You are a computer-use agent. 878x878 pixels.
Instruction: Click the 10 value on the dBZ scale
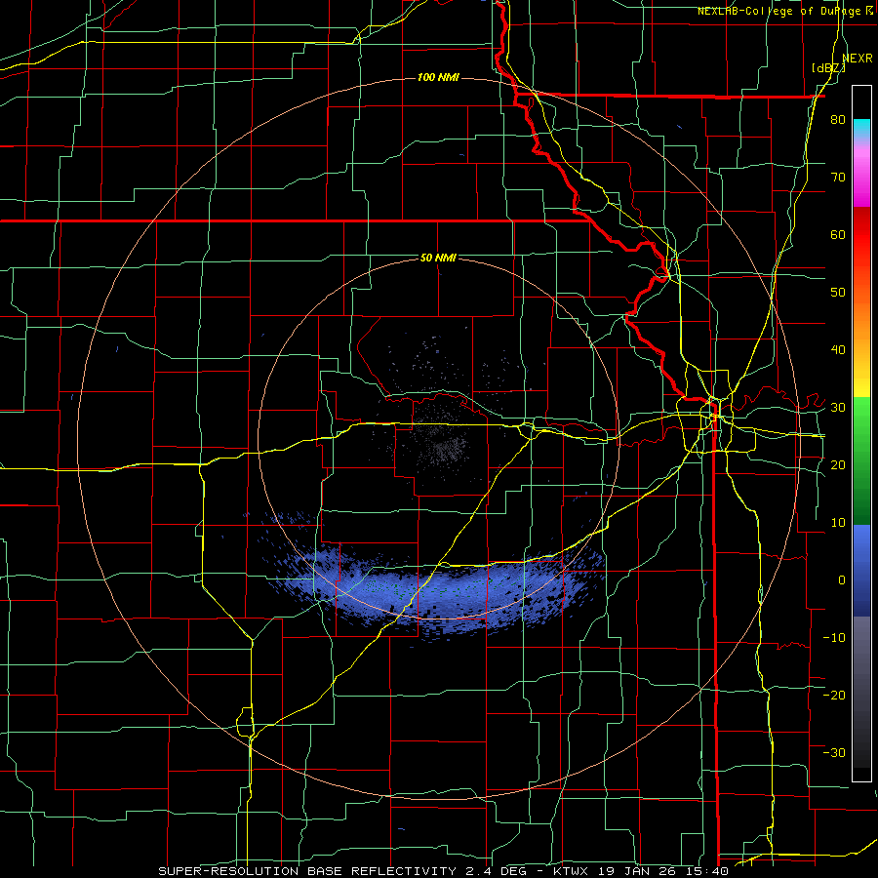[x=838, y=523]
